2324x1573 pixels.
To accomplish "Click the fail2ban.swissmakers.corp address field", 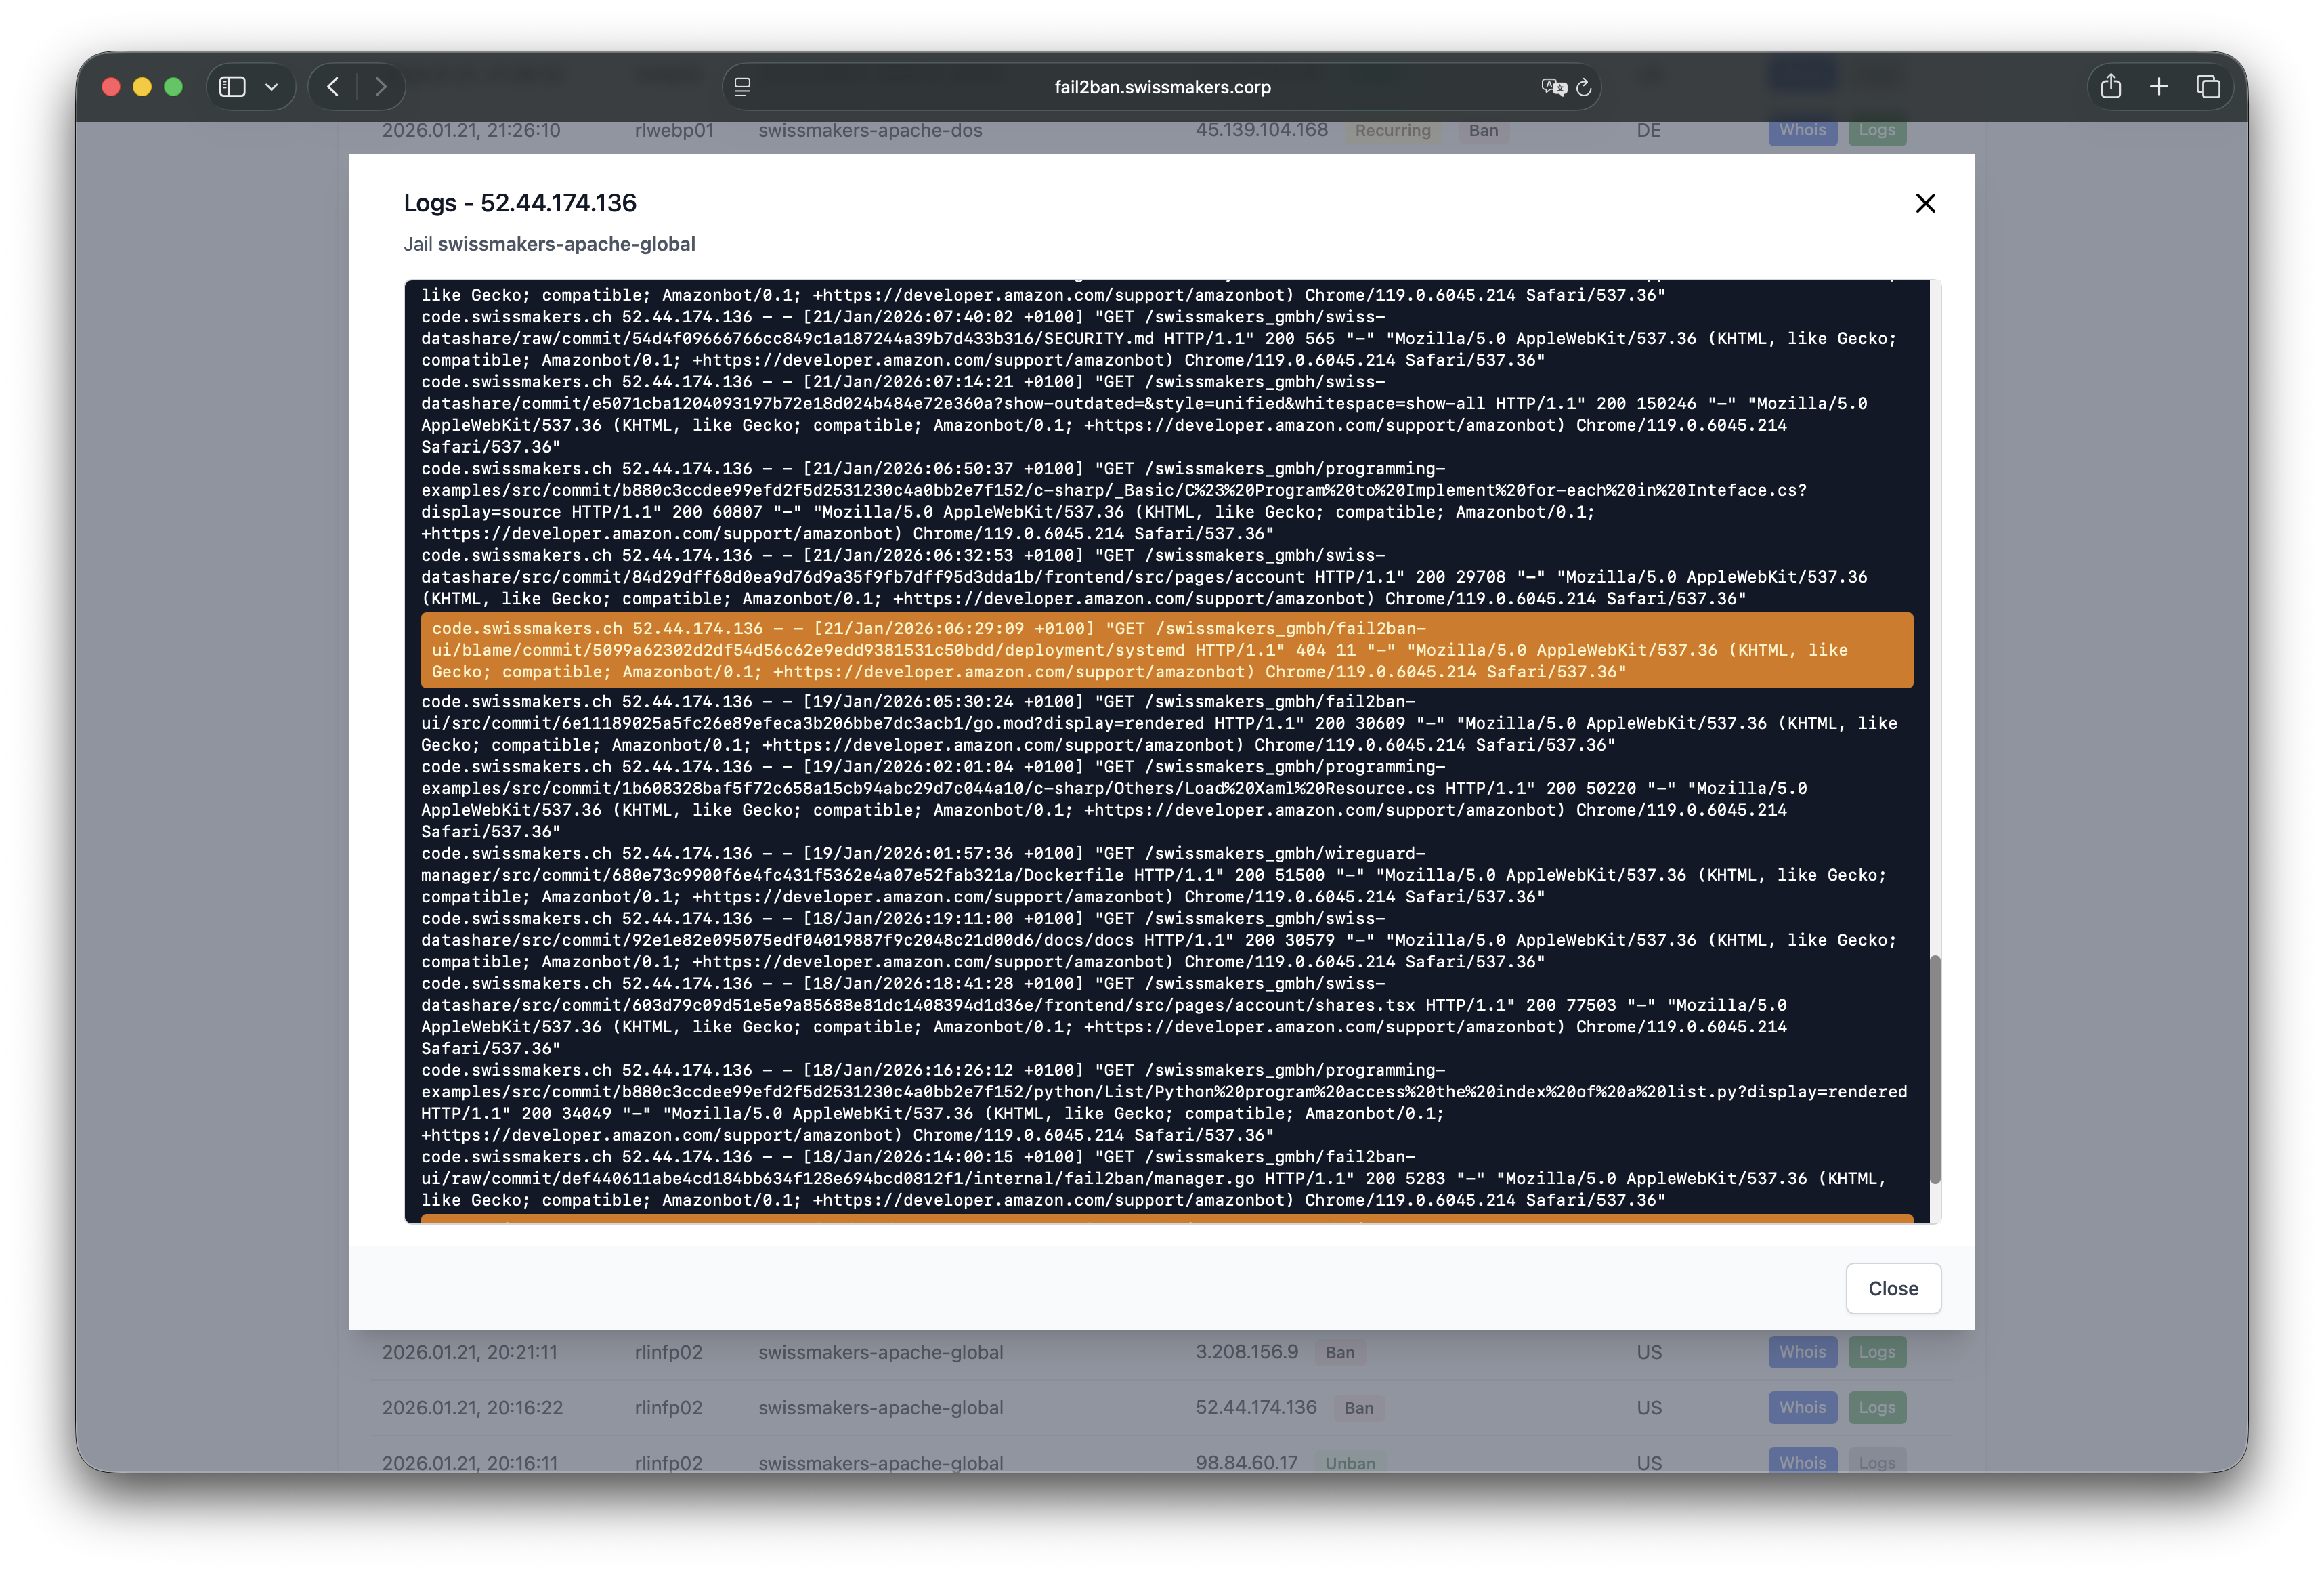I will 1162,87.
